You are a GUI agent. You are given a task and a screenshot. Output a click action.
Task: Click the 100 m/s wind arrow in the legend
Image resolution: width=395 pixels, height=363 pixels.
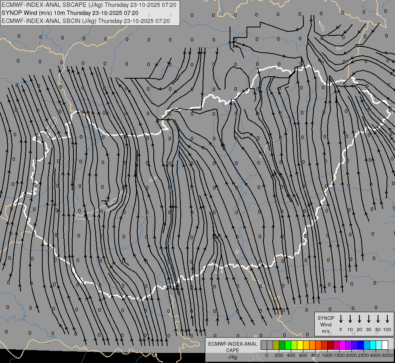[387, 319]
